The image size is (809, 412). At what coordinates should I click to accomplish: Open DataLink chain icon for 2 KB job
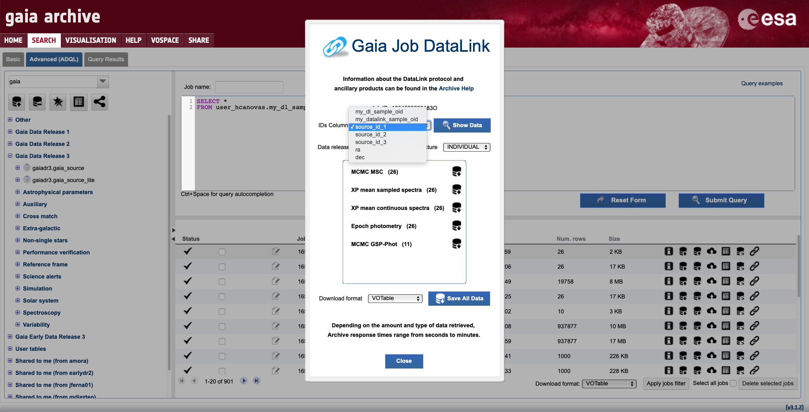754,252
